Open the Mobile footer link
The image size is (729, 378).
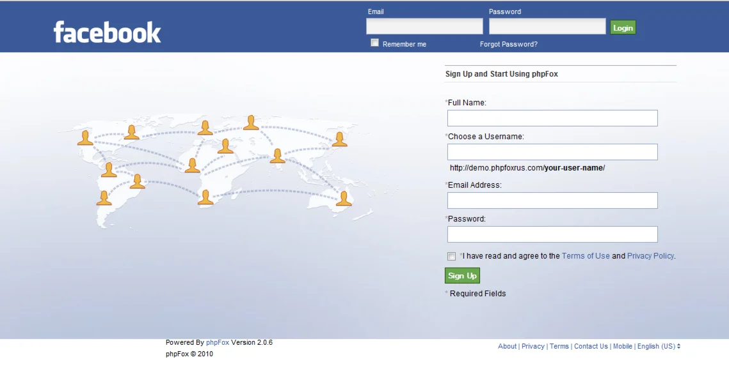[623, 346]
